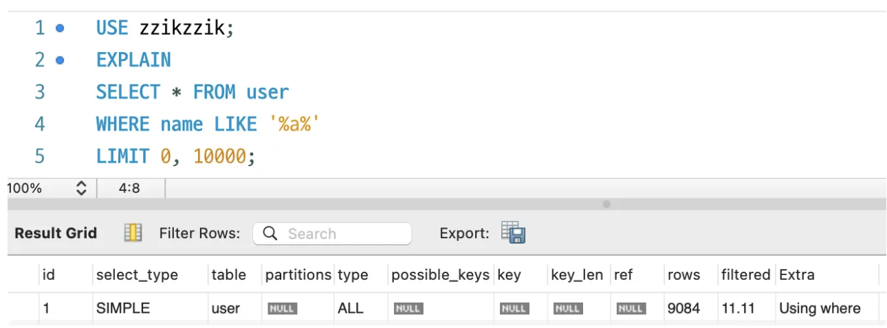Click the NULL badge under possible_keys

(408, 309)
